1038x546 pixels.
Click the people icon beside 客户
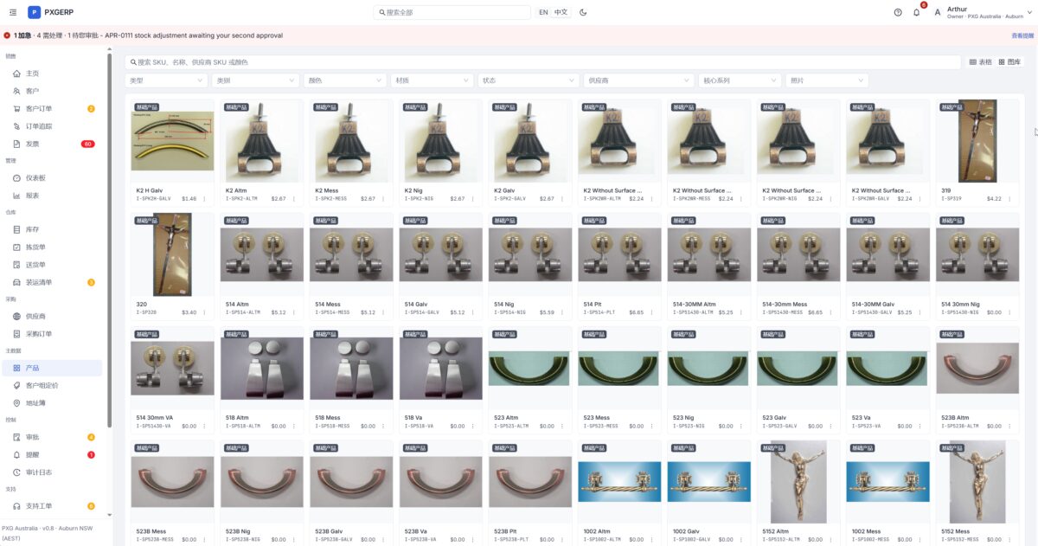(x=17, y=91)
